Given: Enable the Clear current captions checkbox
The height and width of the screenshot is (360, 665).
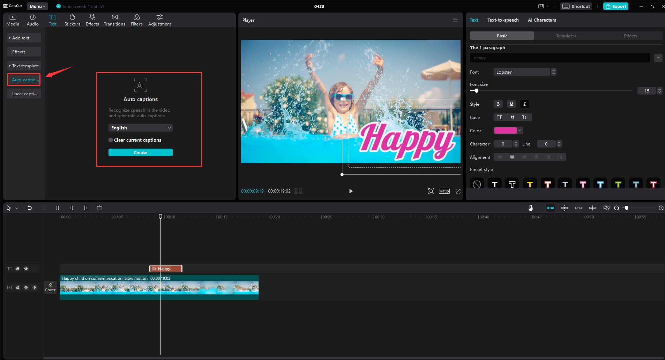Looking at the screenshot, I should coord(110,140).
